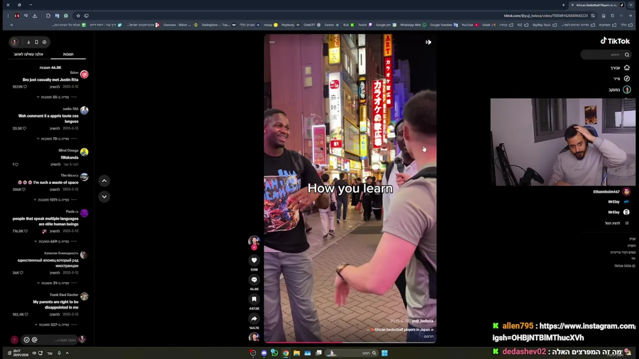639x359 pixels.
Task: Open Discord from the taskbar
Action: pos(264,353)
